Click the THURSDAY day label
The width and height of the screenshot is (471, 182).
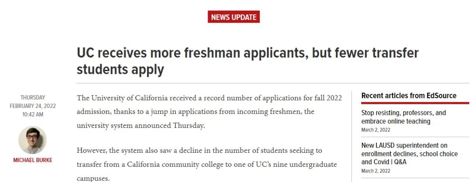coord(33,98)
